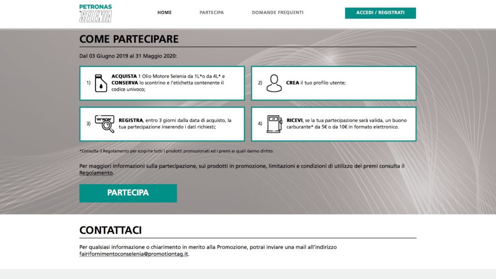Click the ACCEDI / REGISTRATI button
This screenshot has height=279, width=496.
[380, 13]
